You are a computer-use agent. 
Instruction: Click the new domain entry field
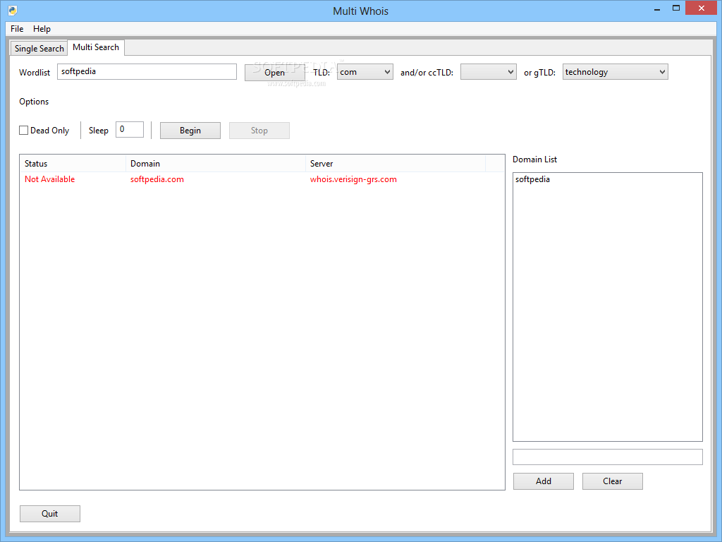607,457
